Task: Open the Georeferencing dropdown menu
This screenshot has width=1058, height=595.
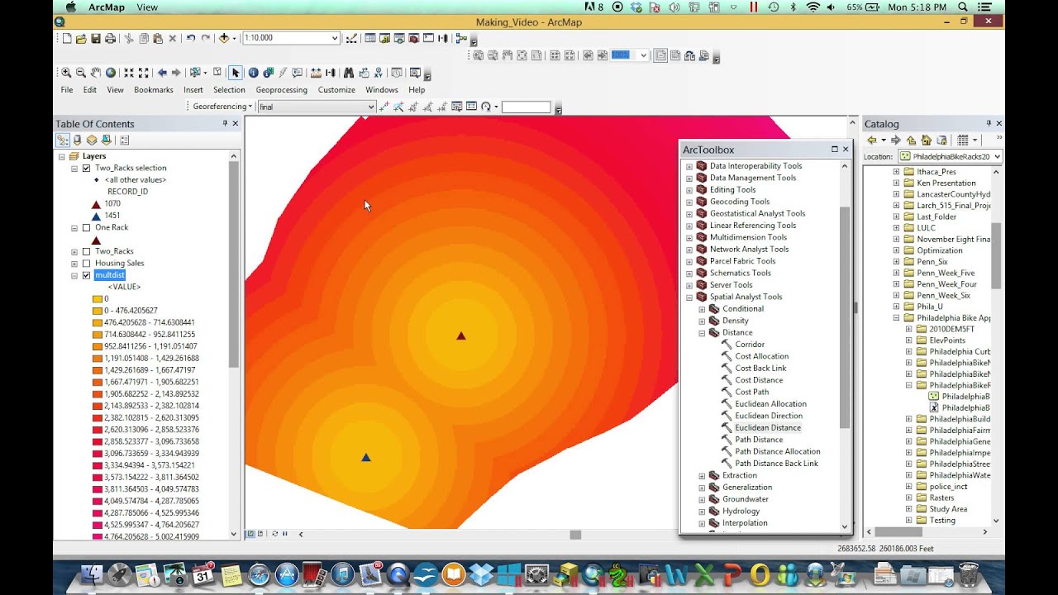Action: point(222,107)
